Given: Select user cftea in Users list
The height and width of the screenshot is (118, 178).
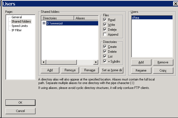Looking at the screenshot, I should point(152,18).
